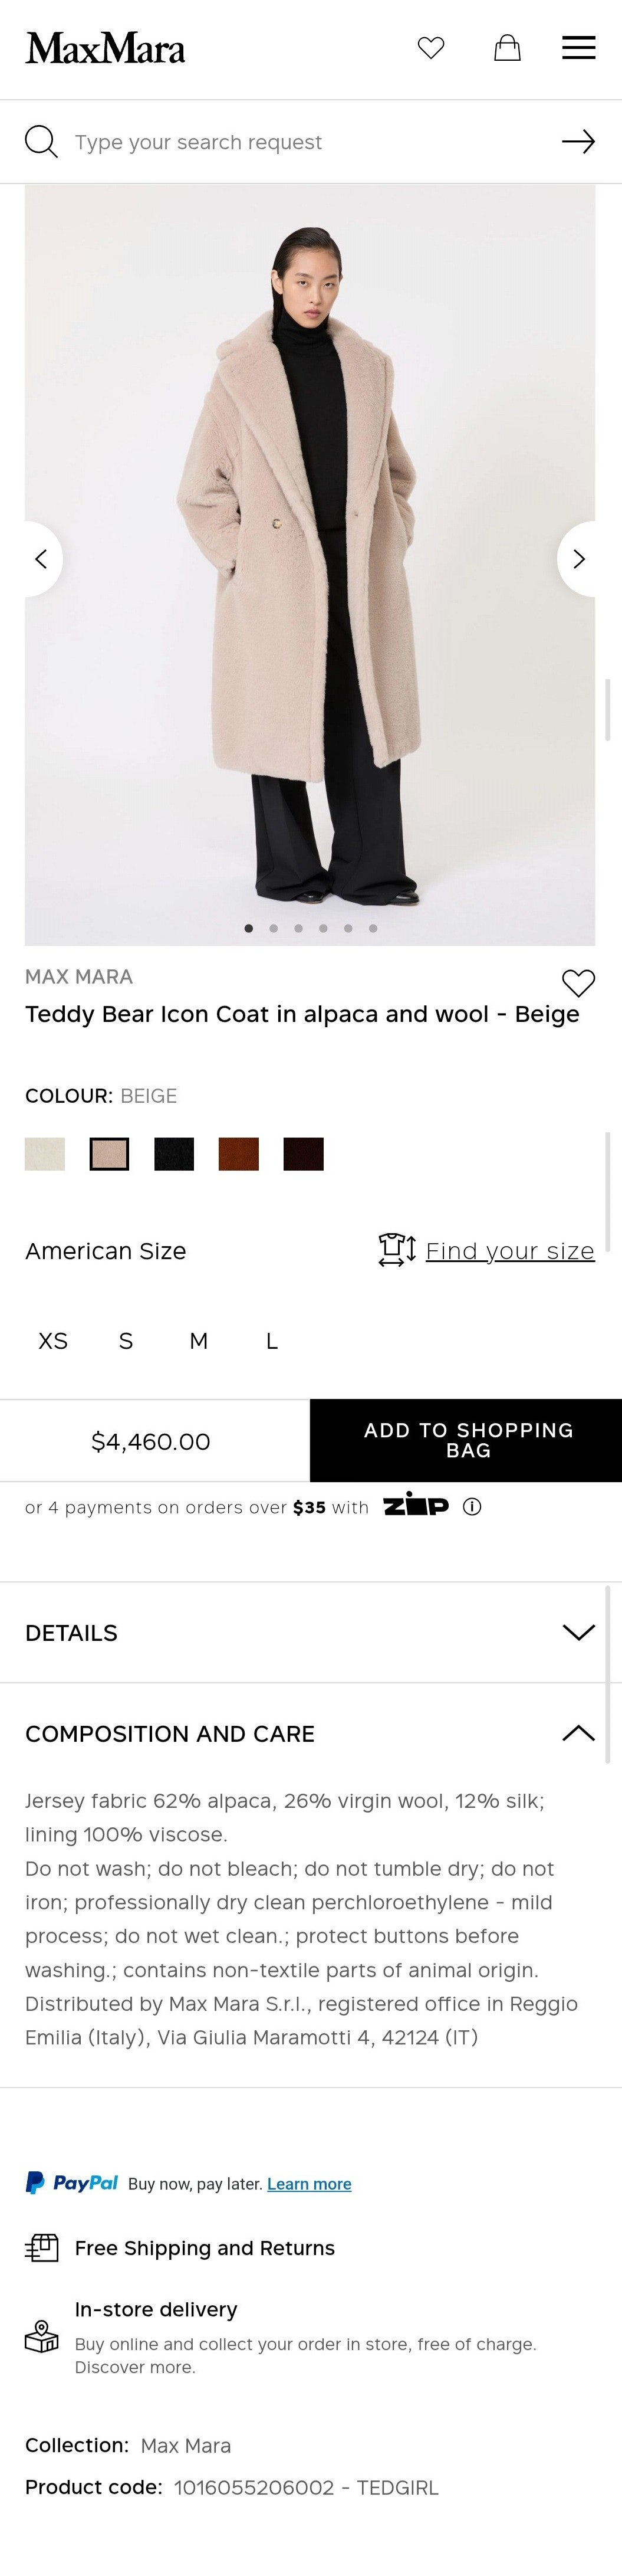Choose size L
Viewport: 622px width, 2576px height.
click(271, 1341)
